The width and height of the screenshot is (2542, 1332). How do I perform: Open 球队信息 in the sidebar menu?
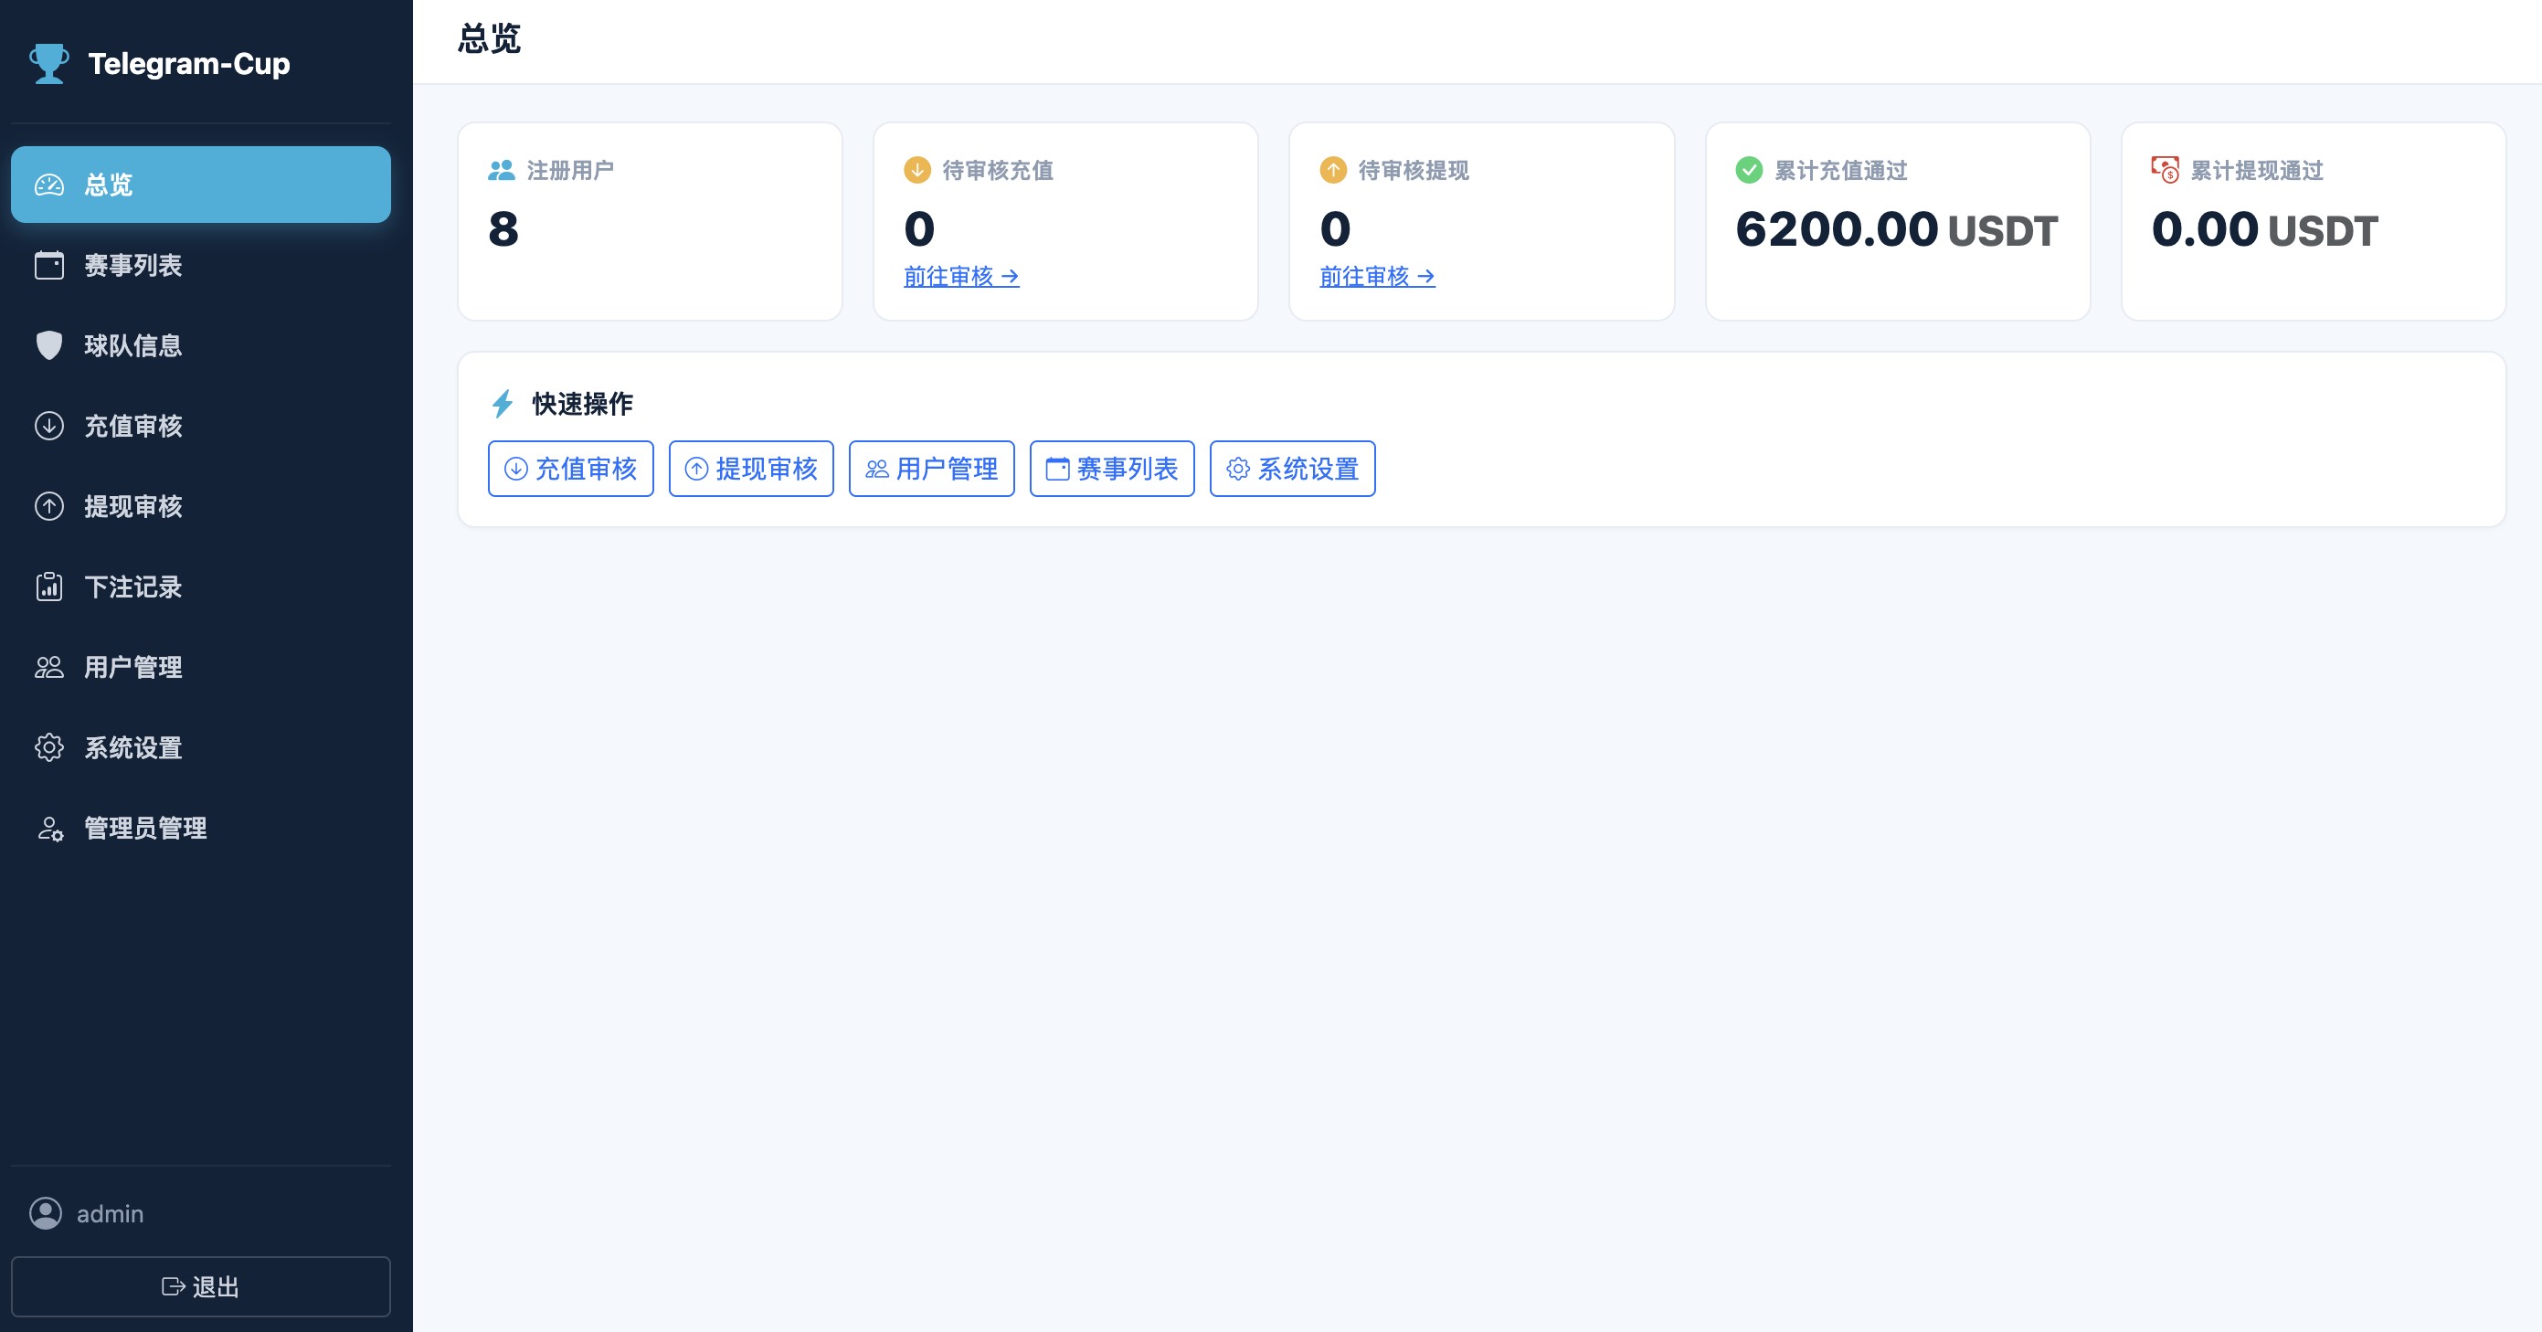click(200, 345)
